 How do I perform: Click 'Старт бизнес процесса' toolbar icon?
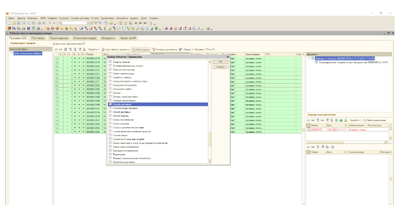(x=103, y=50)
